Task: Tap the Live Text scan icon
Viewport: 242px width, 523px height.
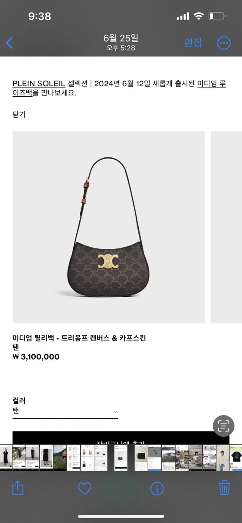Action: 223,426
